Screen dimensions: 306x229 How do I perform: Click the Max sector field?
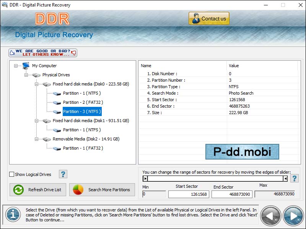coord(275,194)
